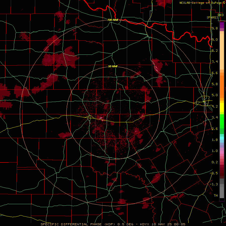Screen dimensions: 226x226
Task: Click the 9.0 value on the color scale
Action: [215, 39]
